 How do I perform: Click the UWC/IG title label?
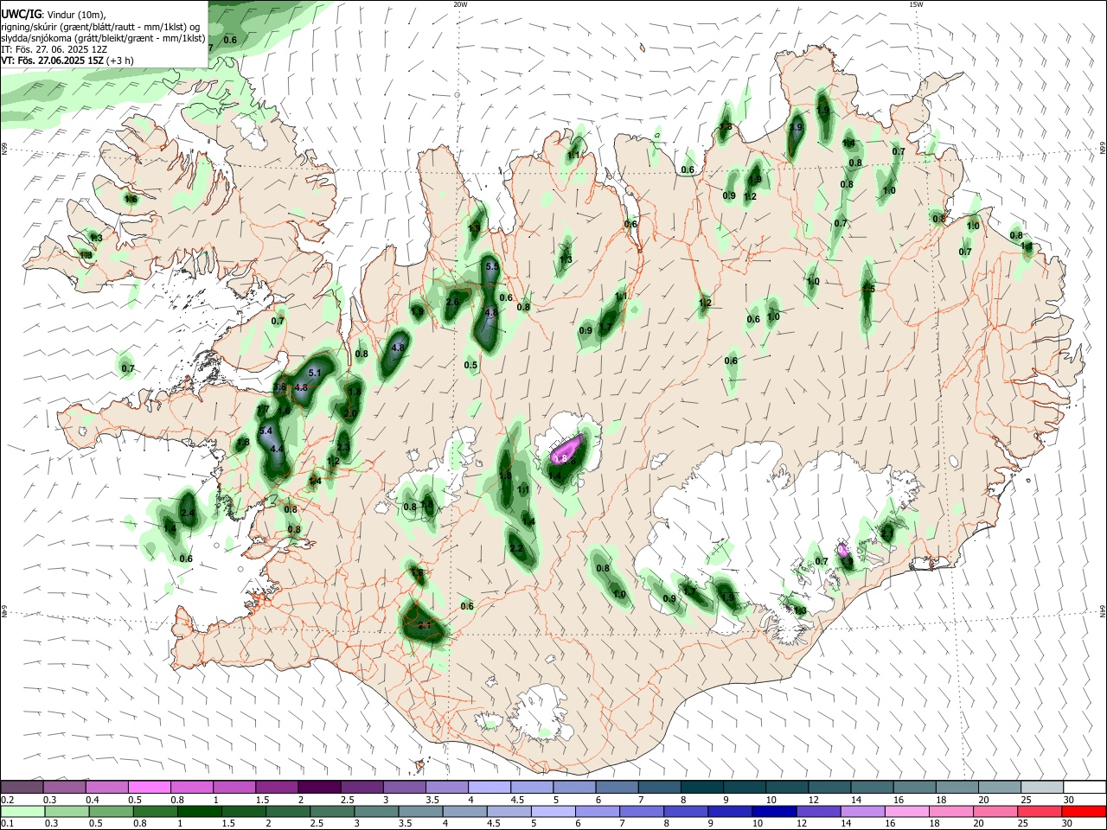(x=20, y=14)
